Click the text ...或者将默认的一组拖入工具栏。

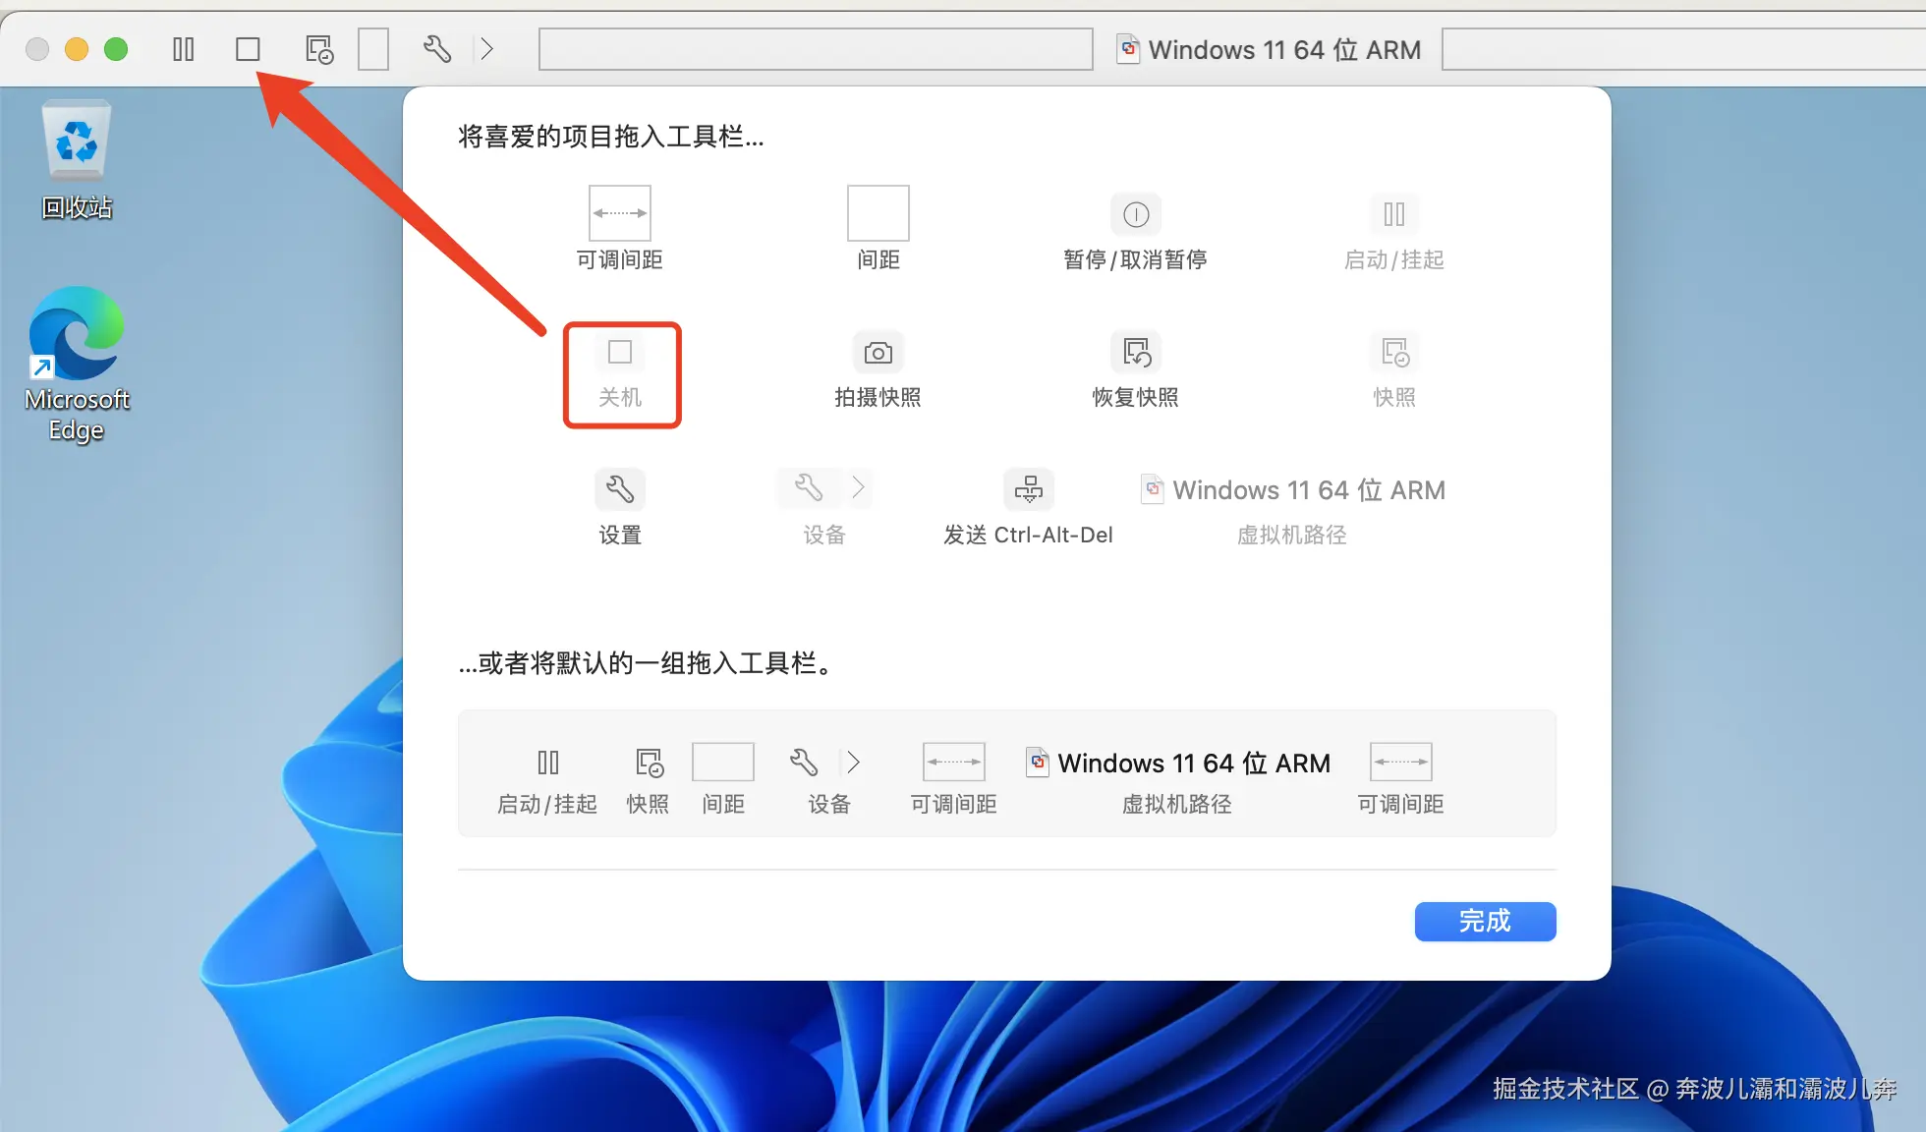coord(649,663)
